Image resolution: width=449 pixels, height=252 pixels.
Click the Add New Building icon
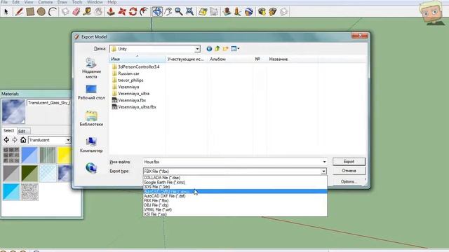(227, 12)
